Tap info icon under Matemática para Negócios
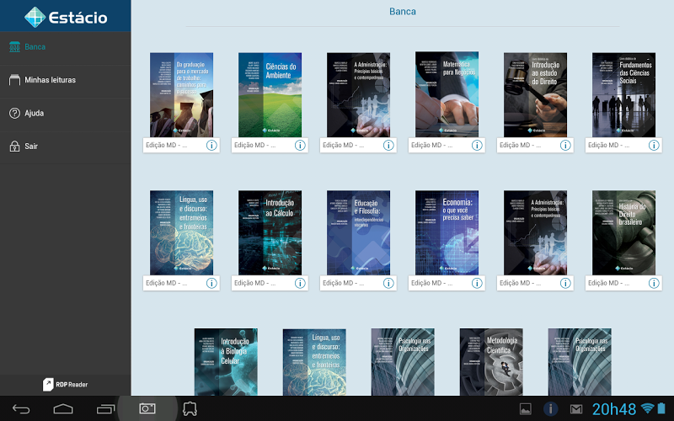This screenshot has width=674, height=421. click(477, 145)
